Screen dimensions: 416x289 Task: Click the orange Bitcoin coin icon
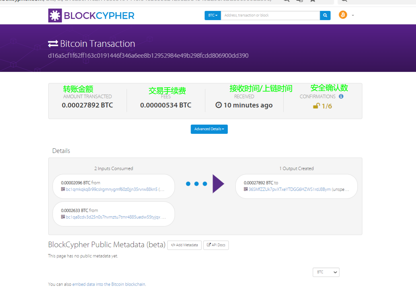pos(343,15)
